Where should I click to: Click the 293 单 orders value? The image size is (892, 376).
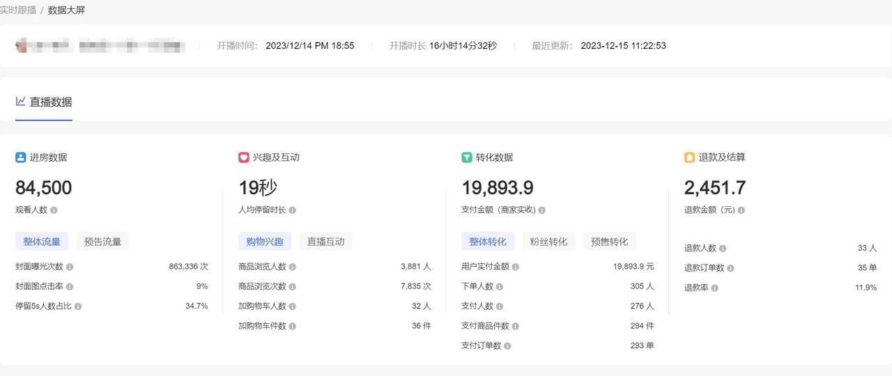[643, 346]
